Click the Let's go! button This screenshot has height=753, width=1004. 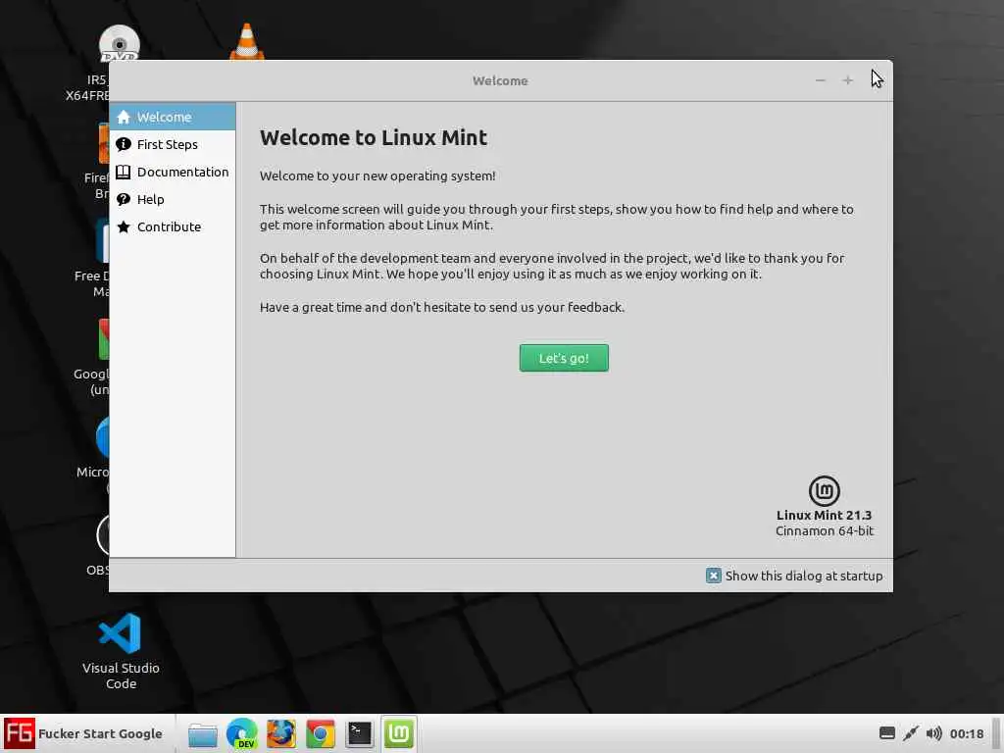click(x=564, y=358)
